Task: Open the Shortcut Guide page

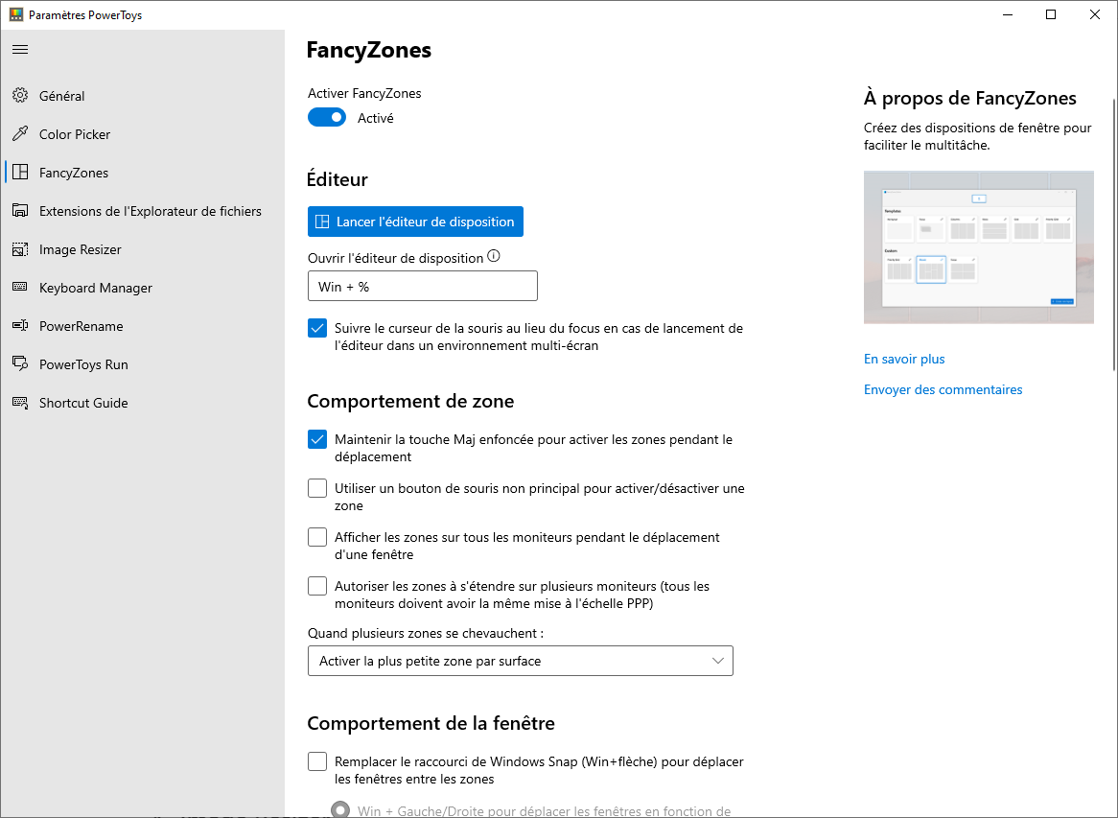Action: coord(145,403)
